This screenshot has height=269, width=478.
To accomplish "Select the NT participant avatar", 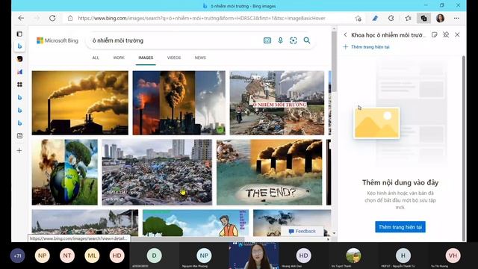I will tap(67, 256).
